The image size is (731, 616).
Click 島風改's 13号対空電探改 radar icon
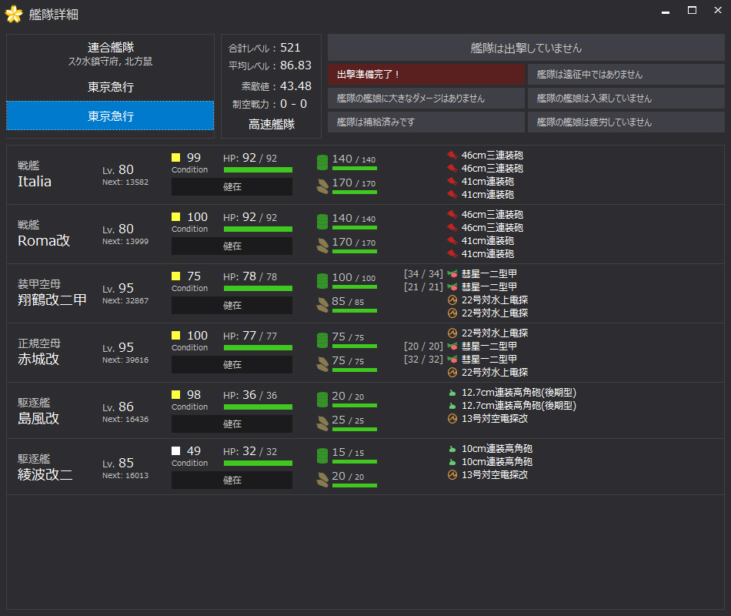[x=452, y=419]
